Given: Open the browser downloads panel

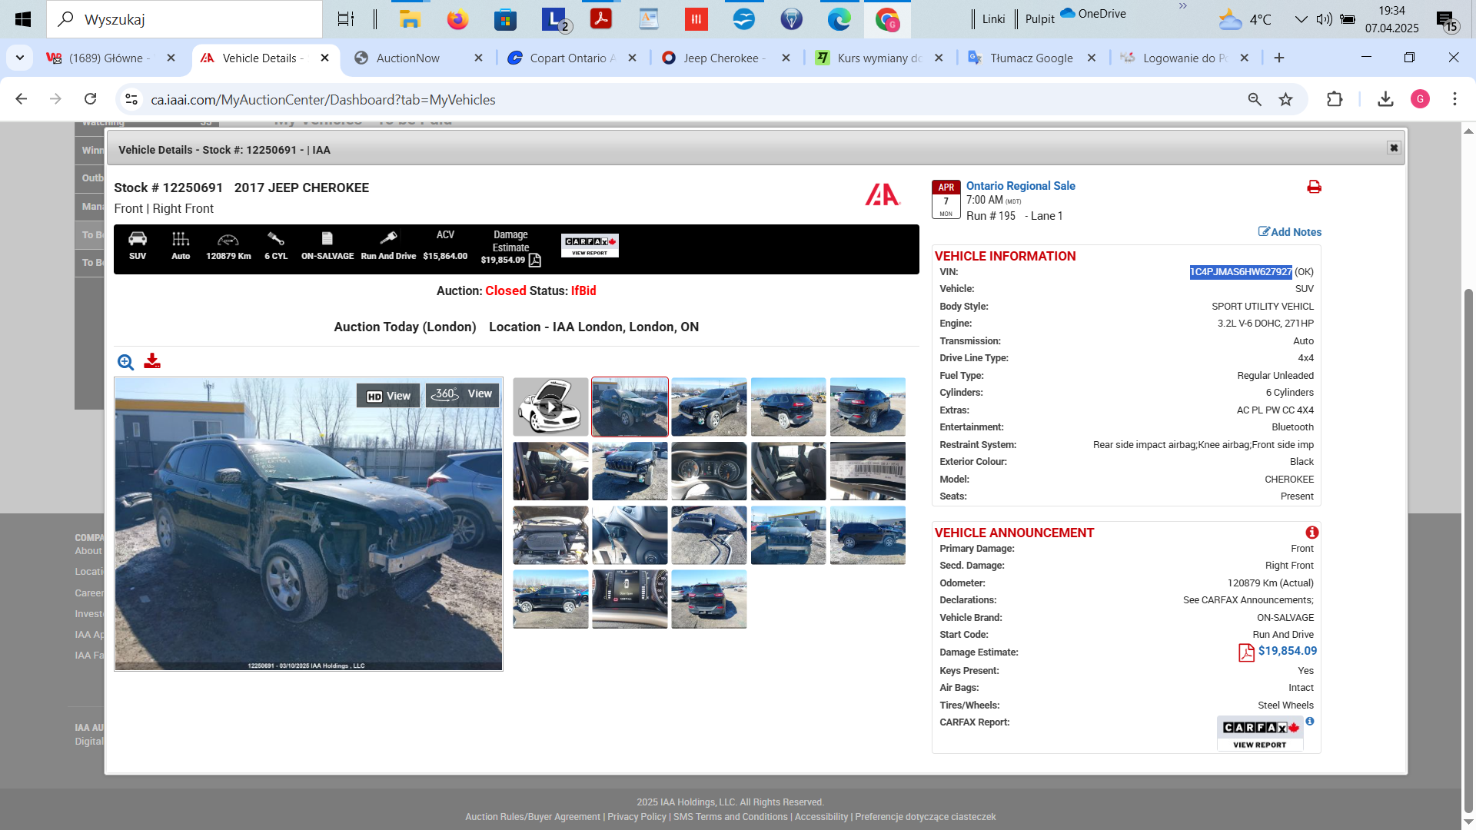Looking at the screenshot, I should tap(1385, 99).
